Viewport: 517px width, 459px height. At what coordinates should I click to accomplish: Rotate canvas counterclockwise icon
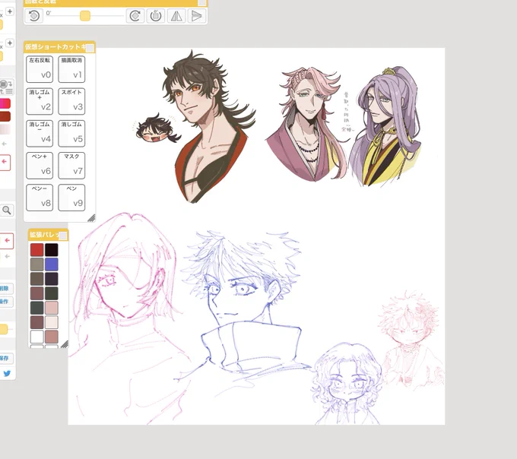[x=33, y=16]
